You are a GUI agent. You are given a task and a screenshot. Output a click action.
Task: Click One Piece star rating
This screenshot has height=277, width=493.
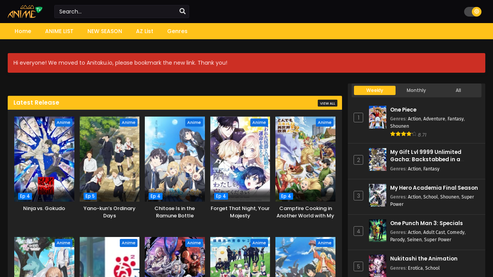click(403, 134)
